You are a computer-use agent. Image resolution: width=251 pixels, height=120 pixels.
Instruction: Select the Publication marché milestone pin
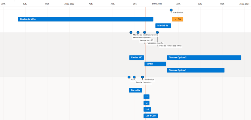(x=145, y=32)
